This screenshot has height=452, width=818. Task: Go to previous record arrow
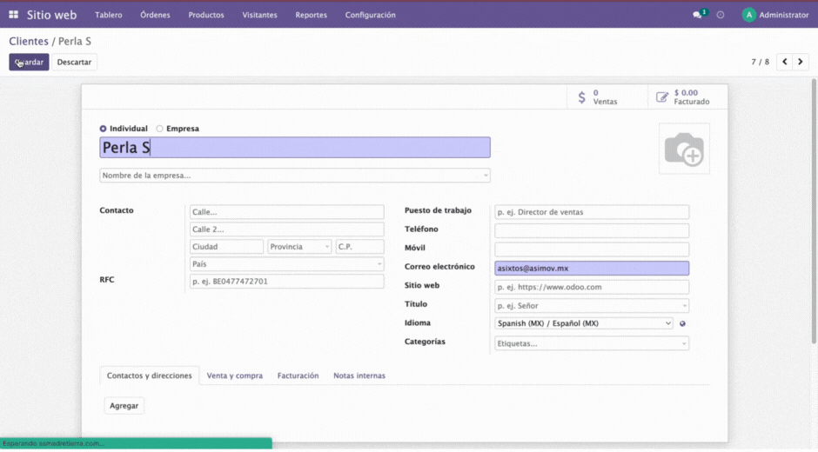click(x=785, y=62)
